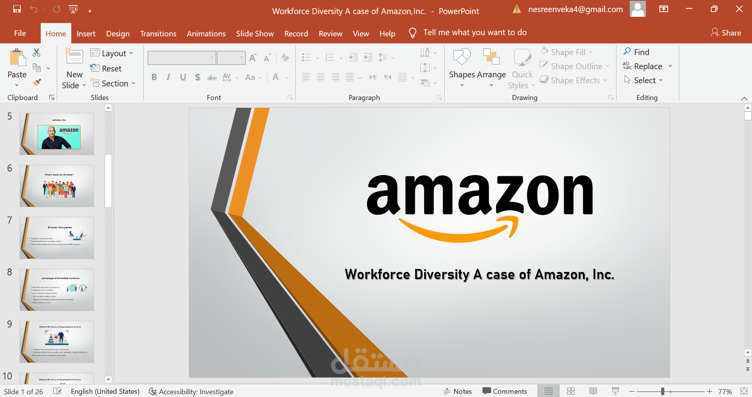The image size is (752, 397).
Task: Toggle Underline formatting
Action: click(x=183, y=77)
